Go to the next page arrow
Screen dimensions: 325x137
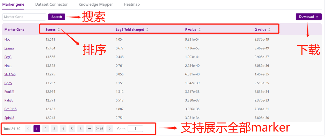click(110, 129)
